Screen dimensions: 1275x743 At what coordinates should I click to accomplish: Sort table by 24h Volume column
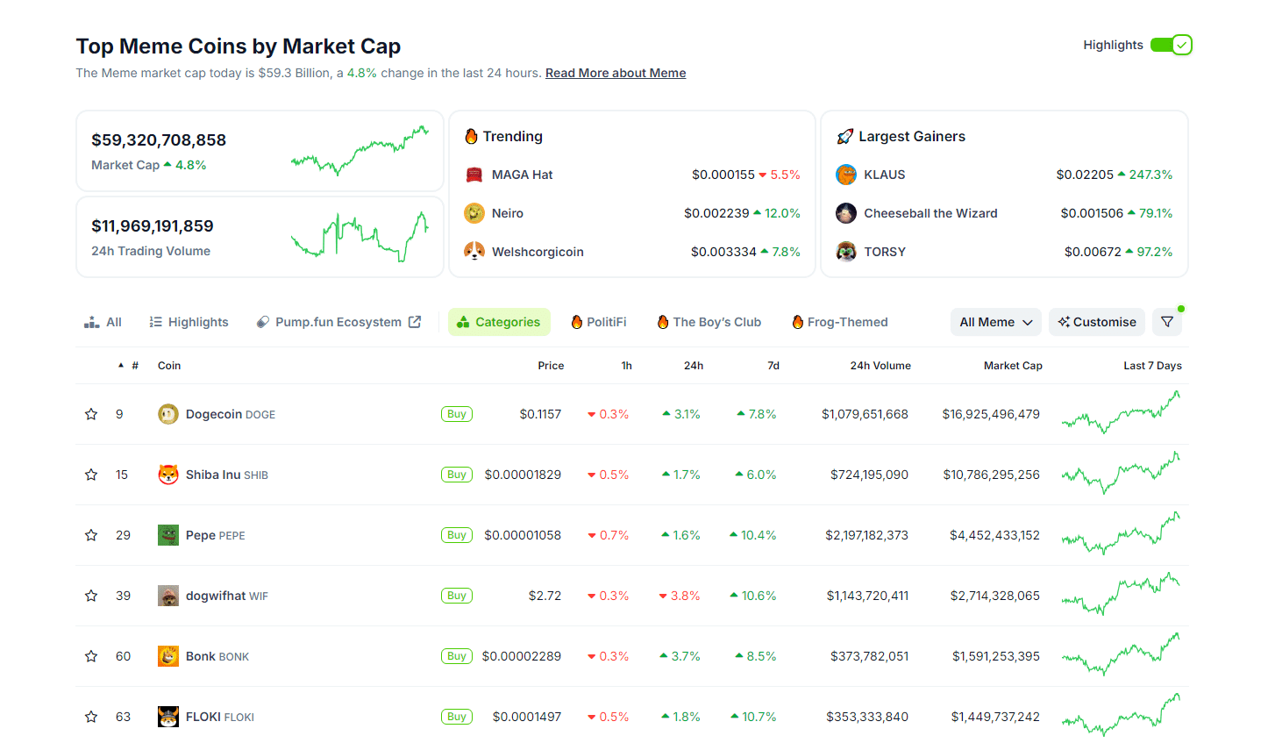[x=880, y=366]
